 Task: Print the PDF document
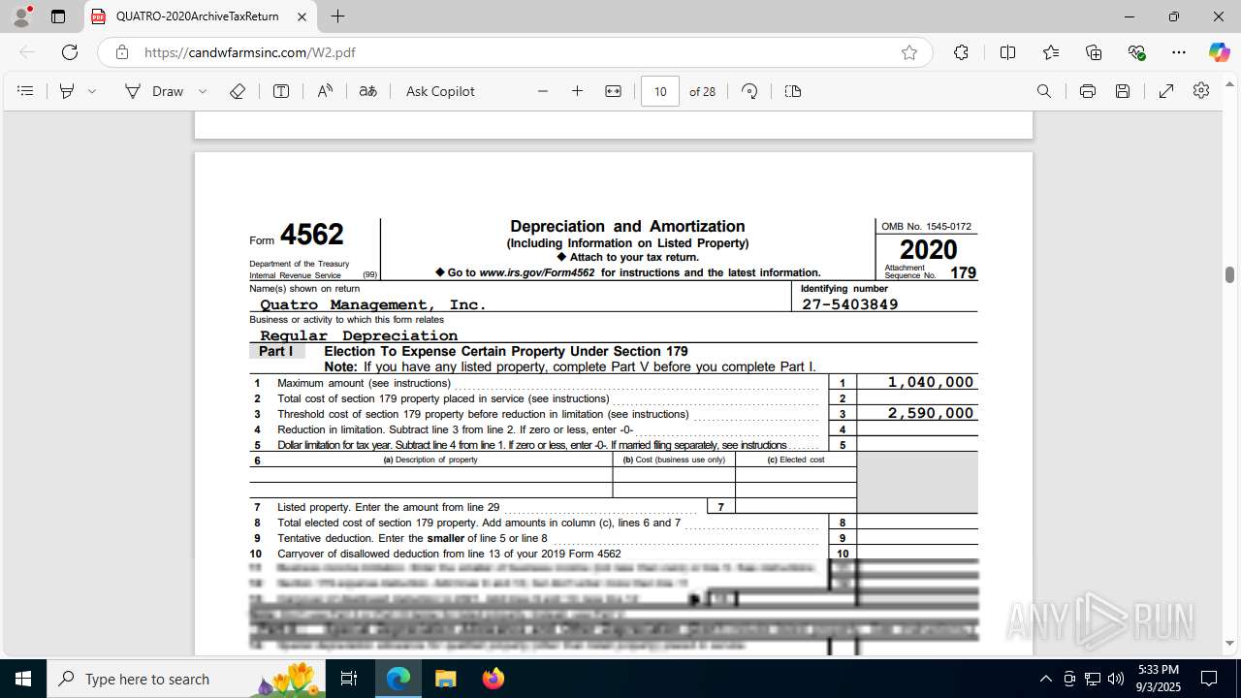point(1088,91)
